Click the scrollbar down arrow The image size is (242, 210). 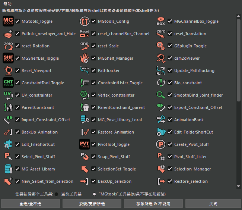coord(238,186)
